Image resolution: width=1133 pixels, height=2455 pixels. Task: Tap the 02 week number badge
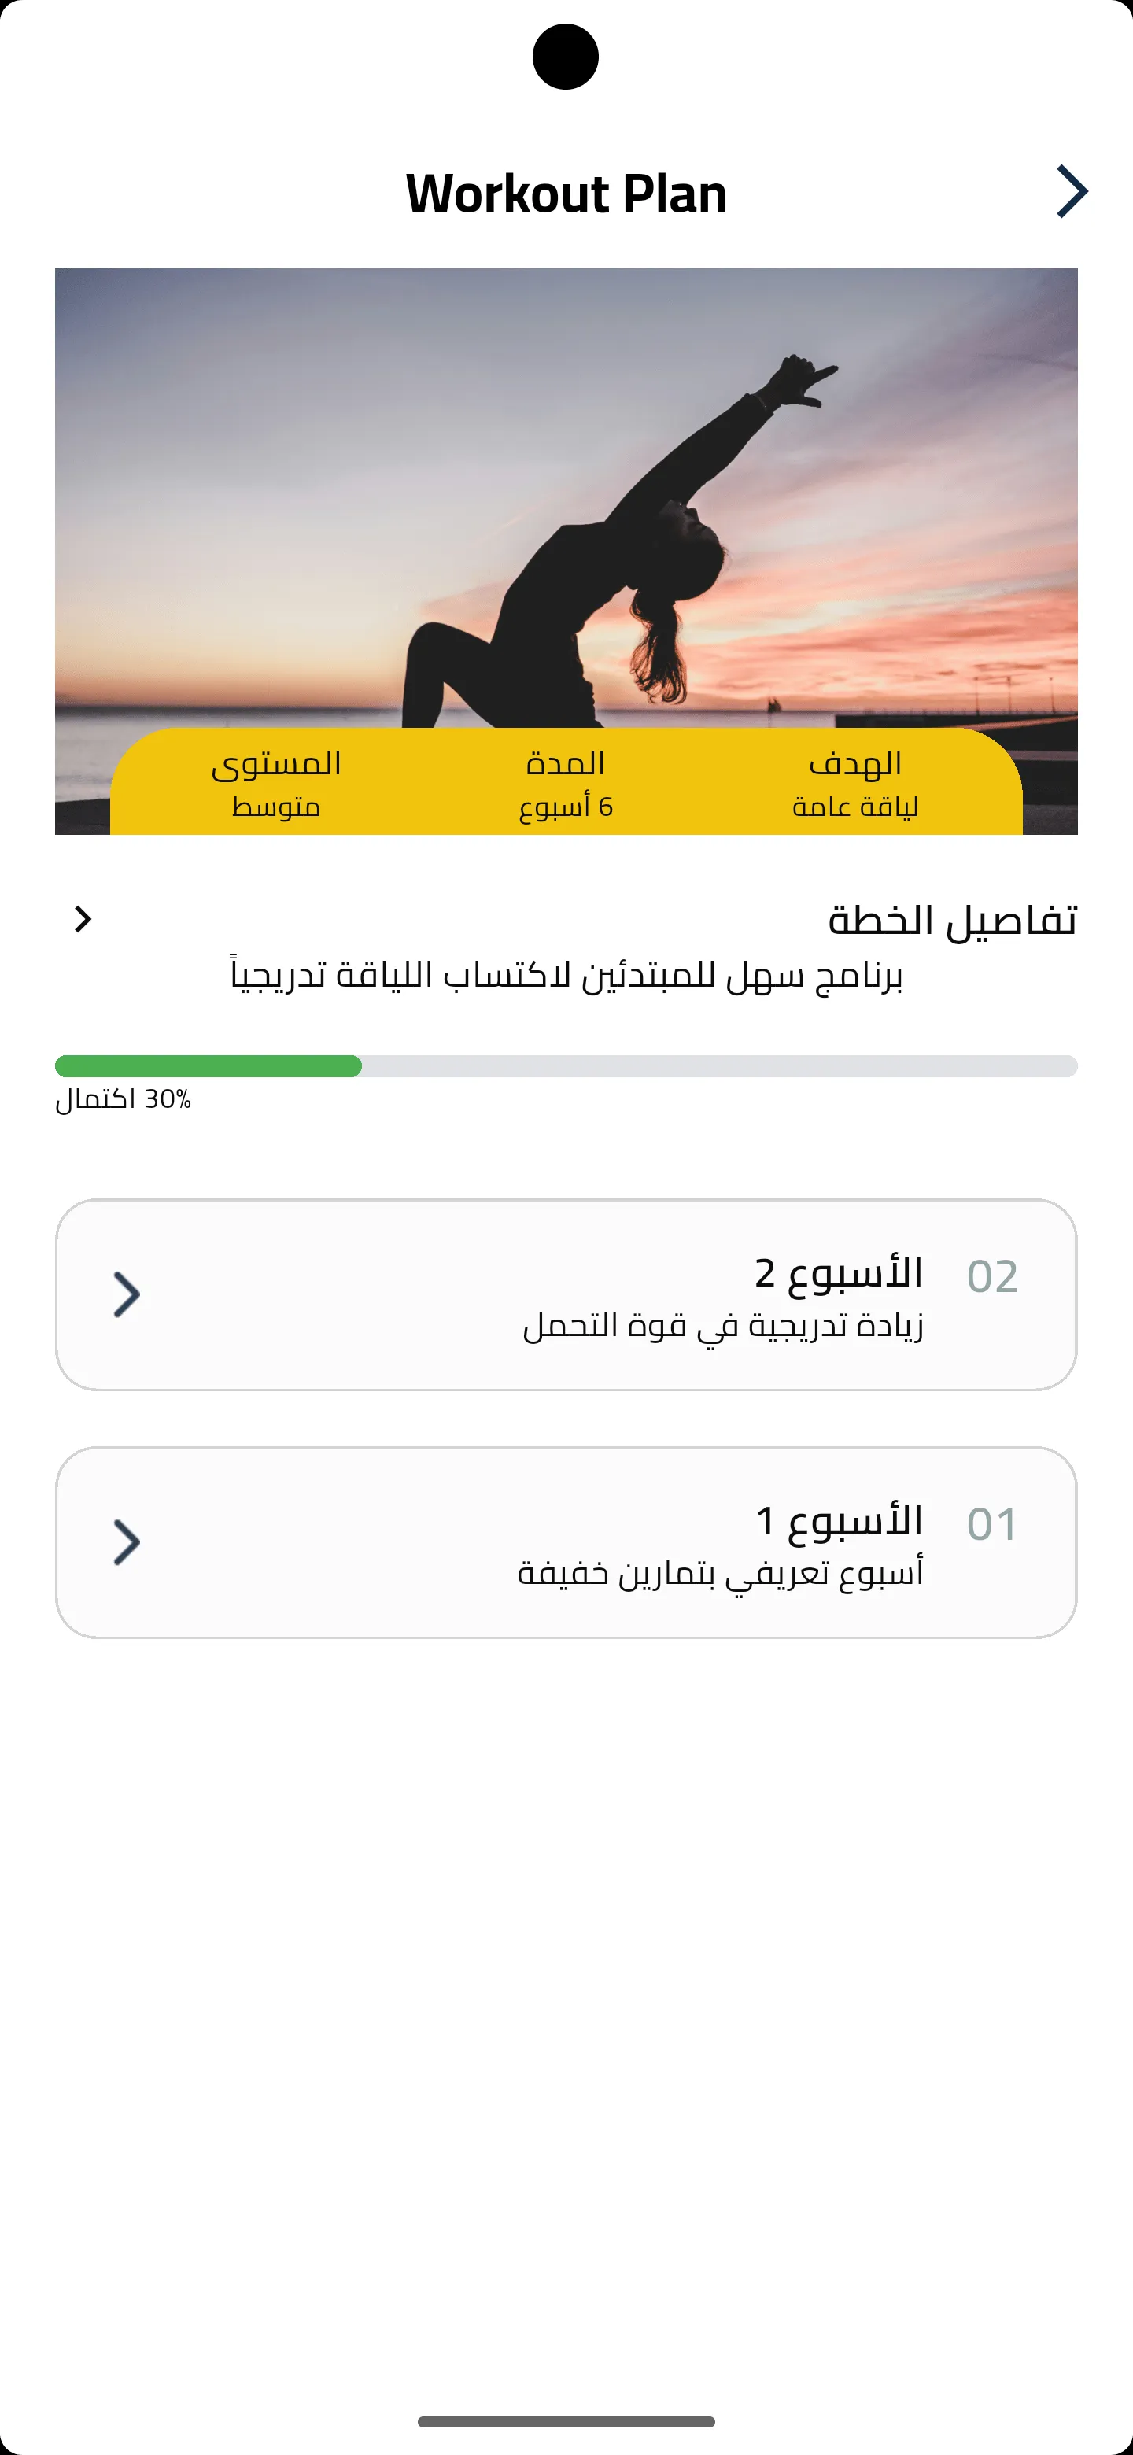click(992, 1277)
